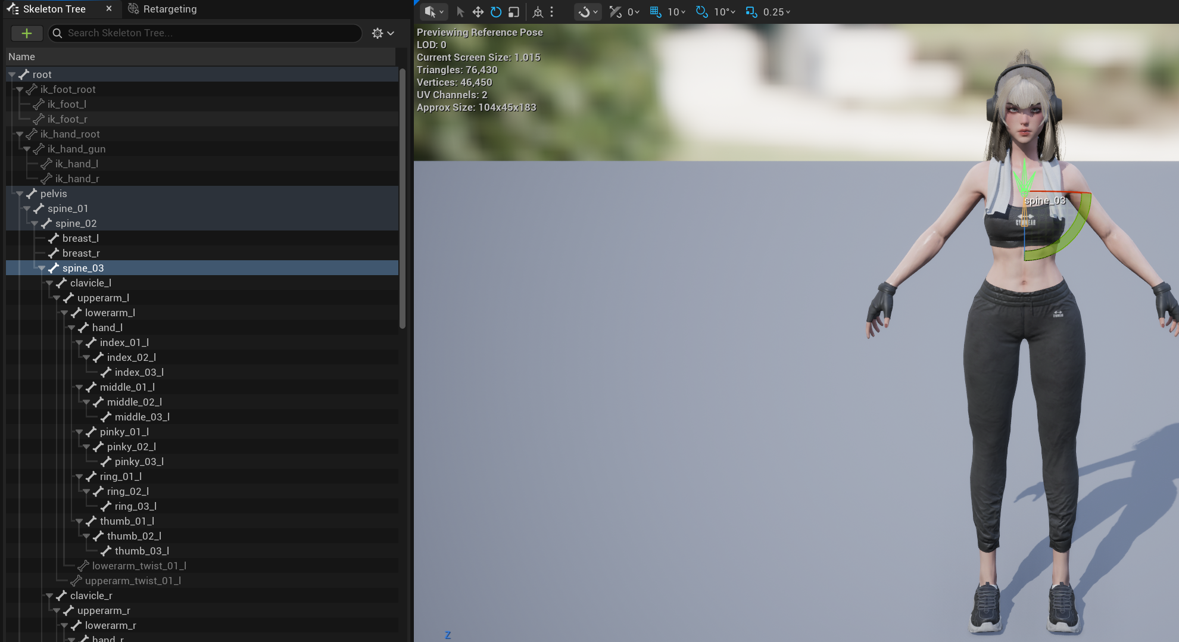Open the transform toolbar three-dot options
Screen dimensions: 1179x642
(x=552, y=12)
